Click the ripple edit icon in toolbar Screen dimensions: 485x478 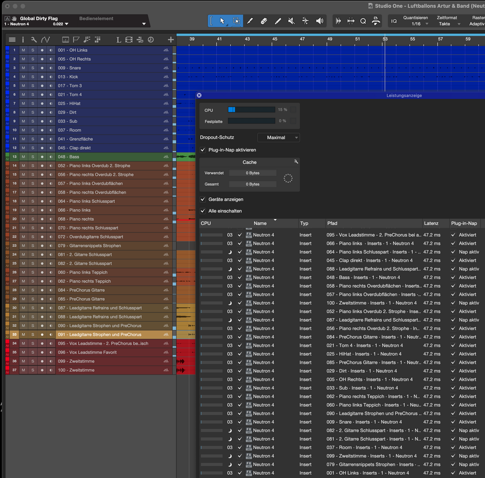pyautogui.click(x=351, y=21)
